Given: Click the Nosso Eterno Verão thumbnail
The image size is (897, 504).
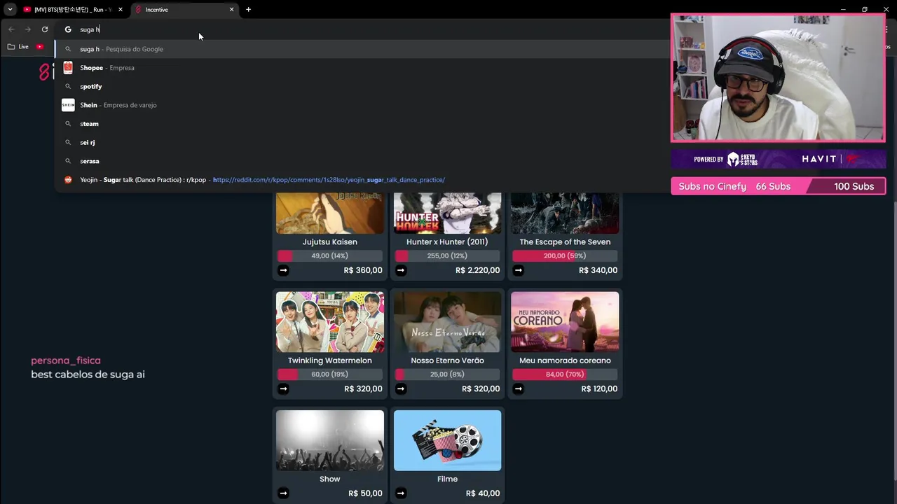Looking at the screenshot, I should 447,322.
